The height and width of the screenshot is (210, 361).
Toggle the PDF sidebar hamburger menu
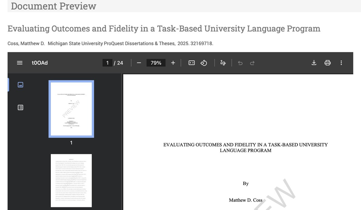pyautogui.click(x=20, y=63)
